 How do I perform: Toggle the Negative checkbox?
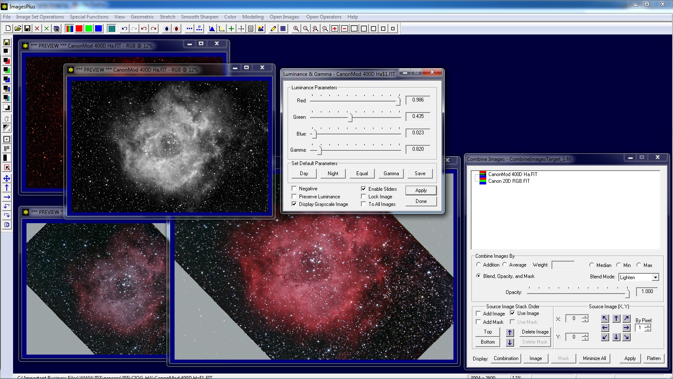(x=294, y=189)
